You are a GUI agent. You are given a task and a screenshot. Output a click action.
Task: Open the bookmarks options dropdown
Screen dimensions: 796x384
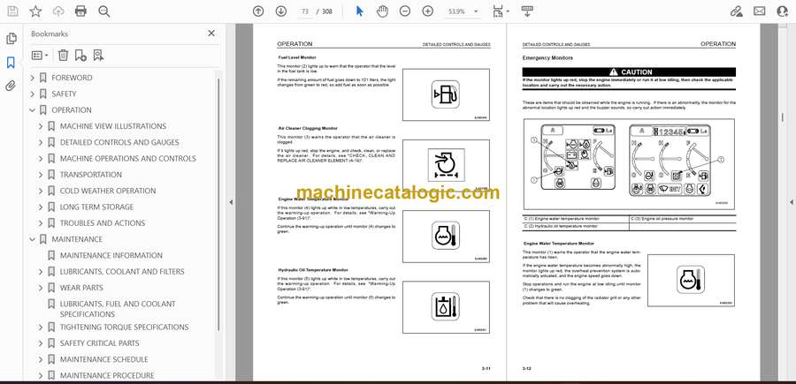[40, 56]
